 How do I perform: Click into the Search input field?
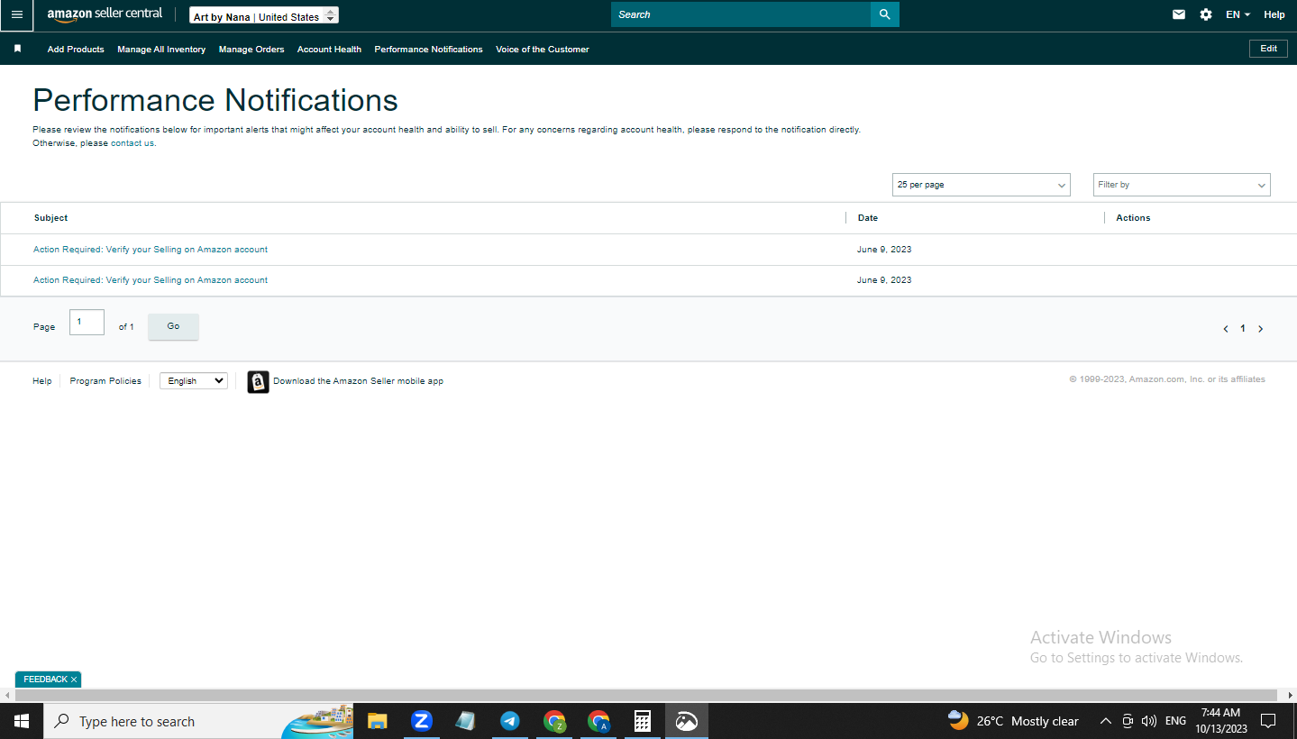click(x=741, y=14)
